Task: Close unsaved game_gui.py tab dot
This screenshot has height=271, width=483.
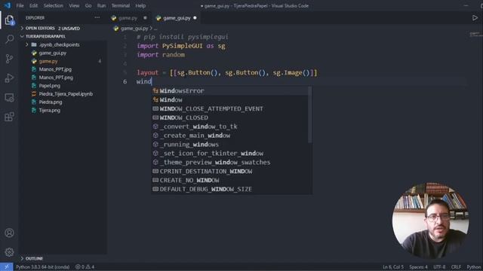Action: point(195,18)
